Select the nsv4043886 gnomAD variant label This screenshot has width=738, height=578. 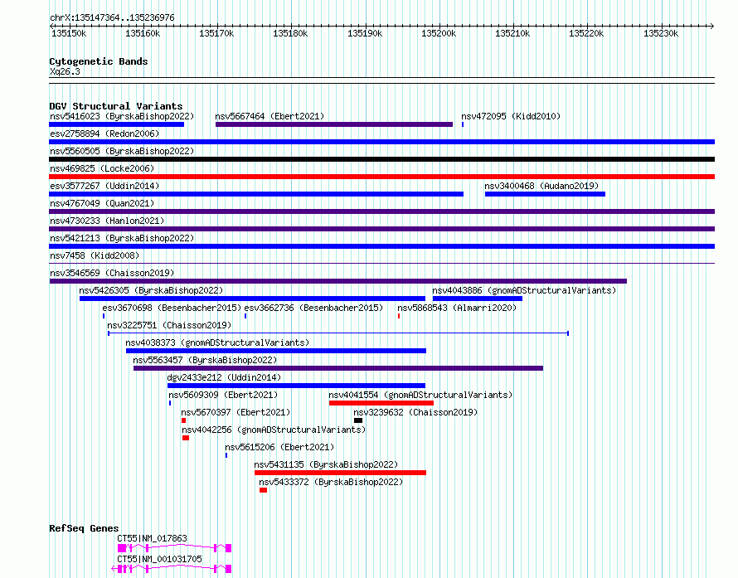tap(524, 290)
